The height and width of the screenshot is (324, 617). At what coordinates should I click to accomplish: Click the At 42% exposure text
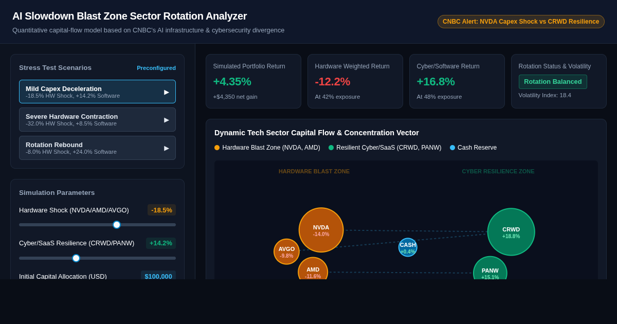pyautogui.click(x=338, y=97)
